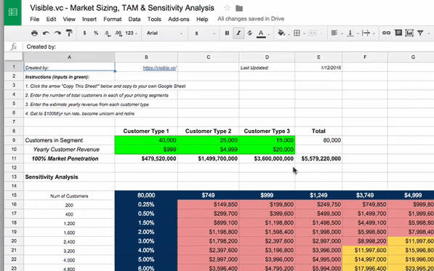
Task: Click the insert chart icon
Action: point(409,33)
